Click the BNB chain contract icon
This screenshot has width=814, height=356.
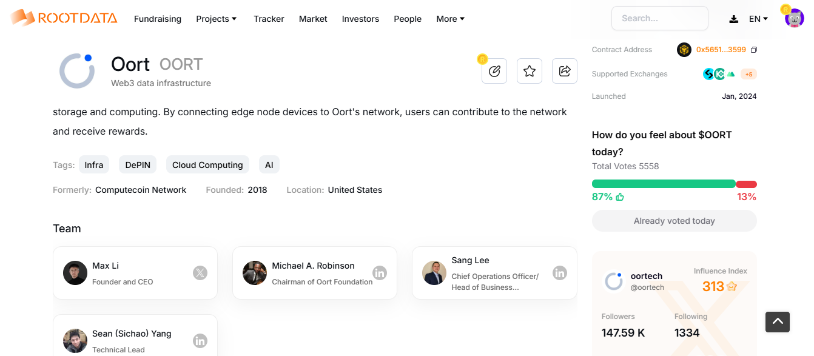click(684, 50)
